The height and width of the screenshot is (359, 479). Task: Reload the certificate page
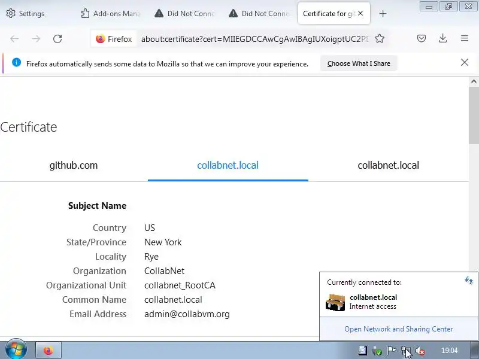coord(57,39)
